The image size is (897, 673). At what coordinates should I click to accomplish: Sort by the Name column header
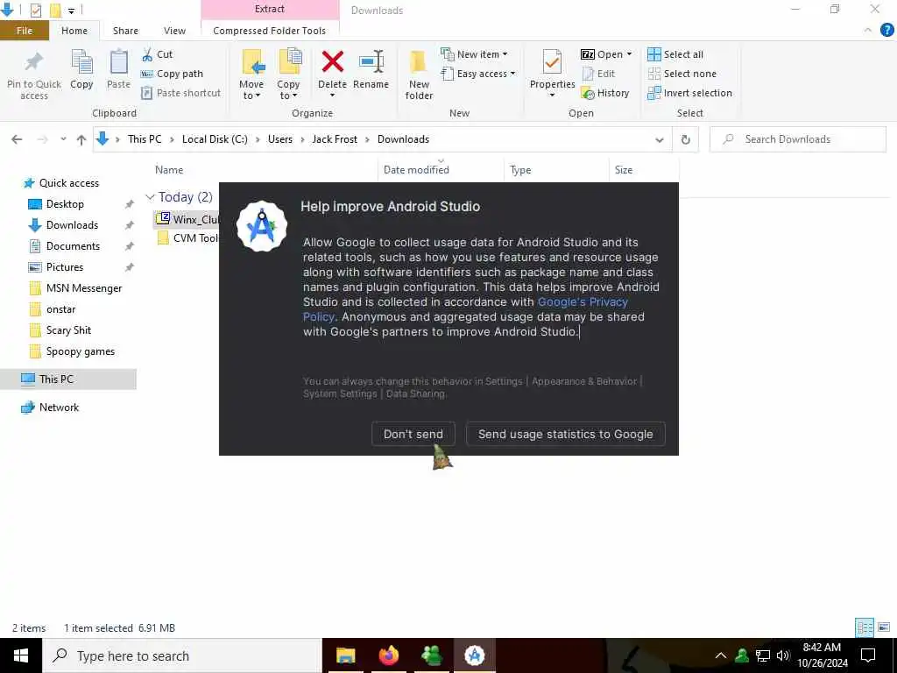tap(169, 170)
